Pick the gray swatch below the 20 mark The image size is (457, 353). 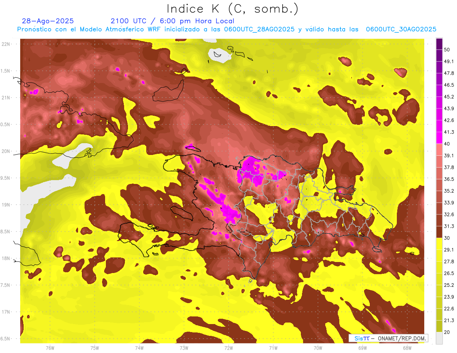click(x=439, y=338)
